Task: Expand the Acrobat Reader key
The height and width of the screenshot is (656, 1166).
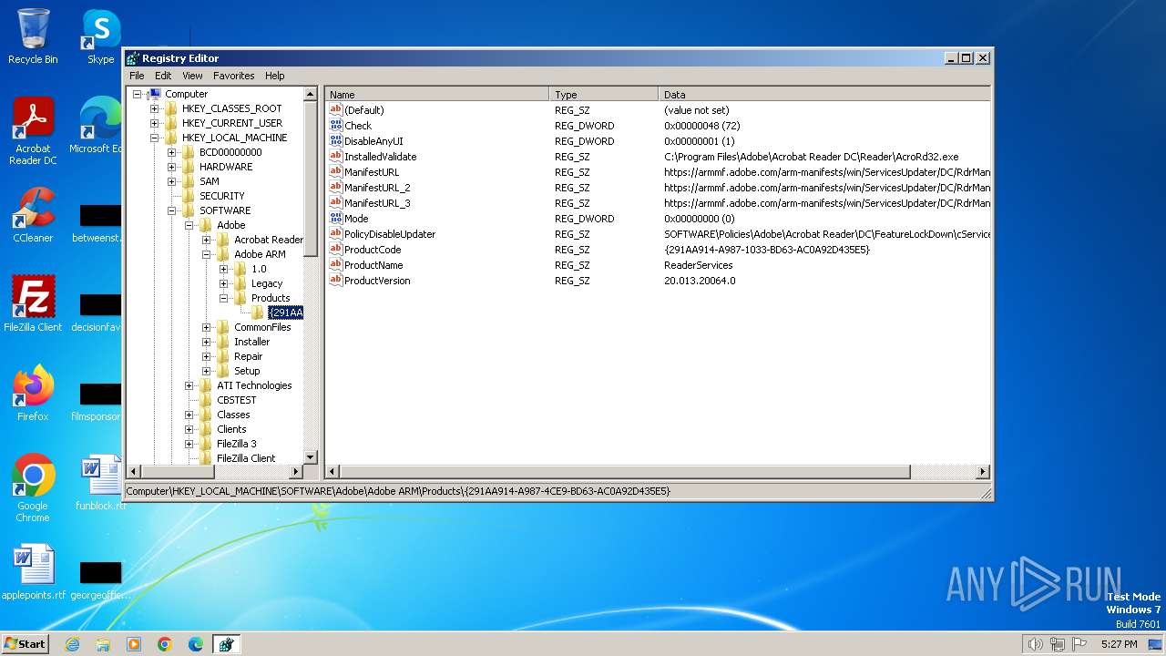Action: tap(207, 240)
